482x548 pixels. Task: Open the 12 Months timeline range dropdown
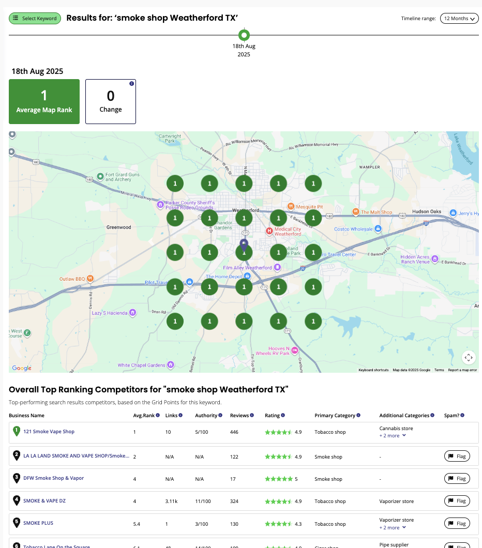point(459,18)
